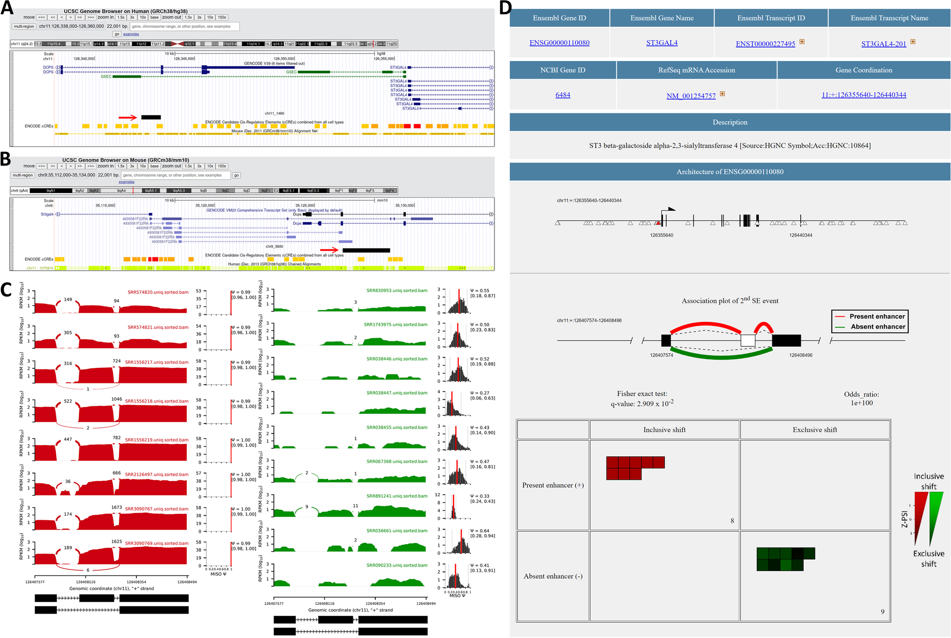Move far right '>>>' in Mouse browser
This screenshot has height=638, width=951.
point(91,166)
